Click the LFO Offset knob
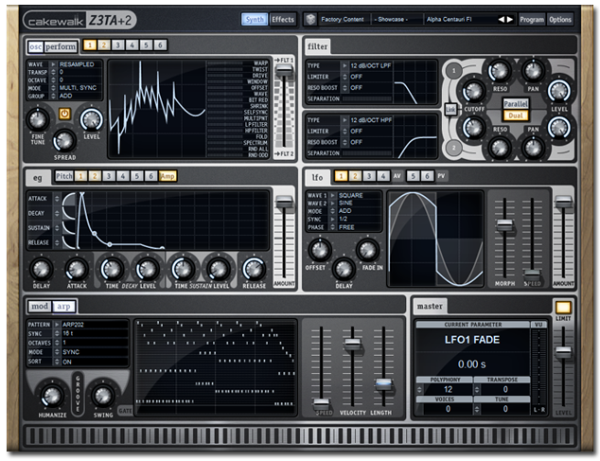Image resolution: width=600 pixels, height=461 pixels. (320, 251)
